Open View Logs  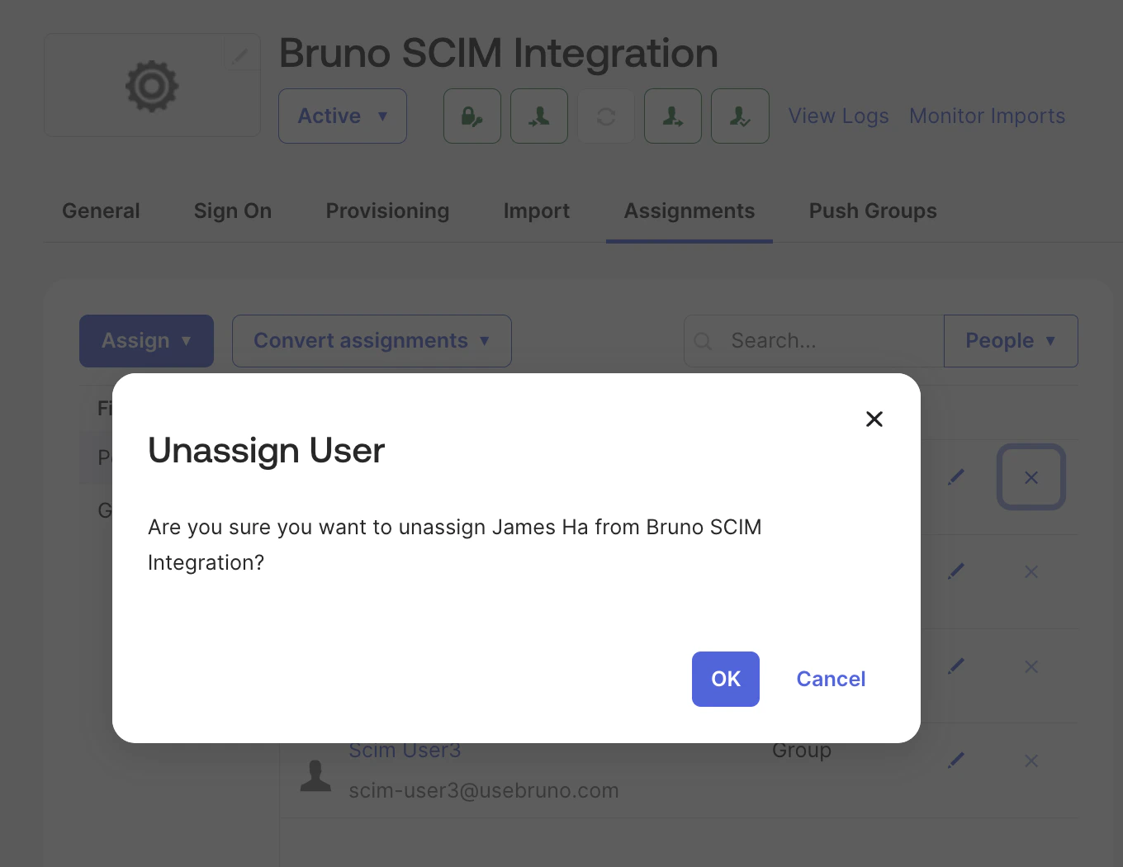click(x=838, y=116)
